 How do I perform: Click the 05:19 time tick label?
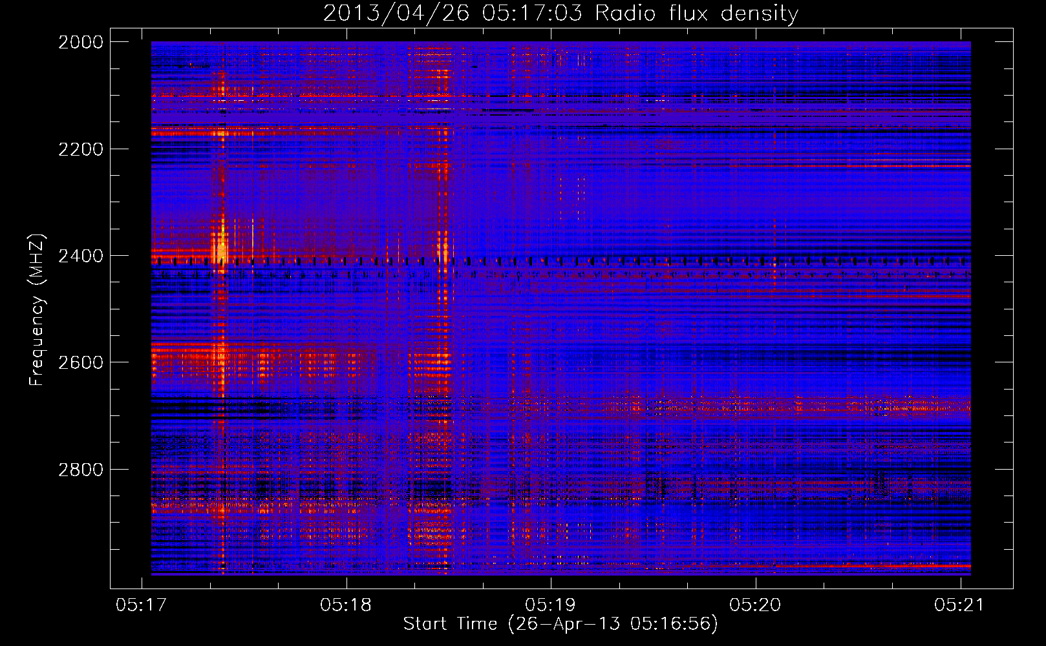550,605
